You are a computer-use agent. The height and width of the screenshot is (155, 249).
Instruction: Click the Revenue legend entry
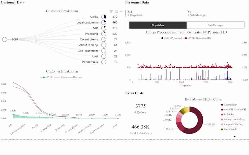click(74, 77)
